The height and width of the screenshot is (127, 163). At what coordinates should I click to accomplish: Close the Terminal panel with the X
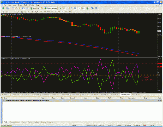(x=1, y=97)
